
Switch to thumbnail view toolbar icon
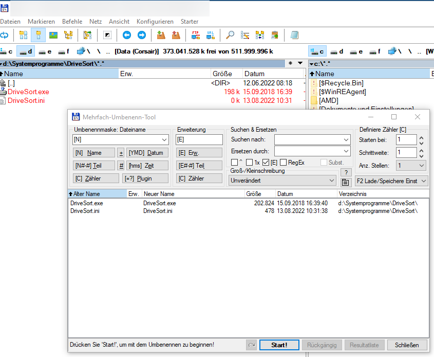click(53, 35)
